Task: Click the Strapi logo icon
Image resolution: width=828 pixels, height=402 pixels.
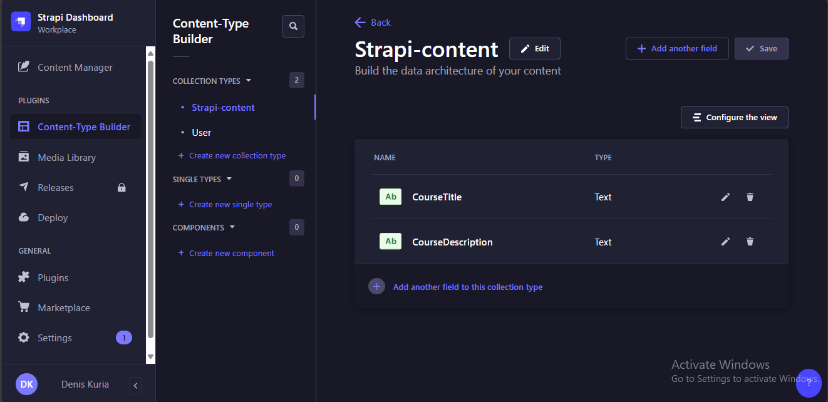Action: [x=21, y=23]
